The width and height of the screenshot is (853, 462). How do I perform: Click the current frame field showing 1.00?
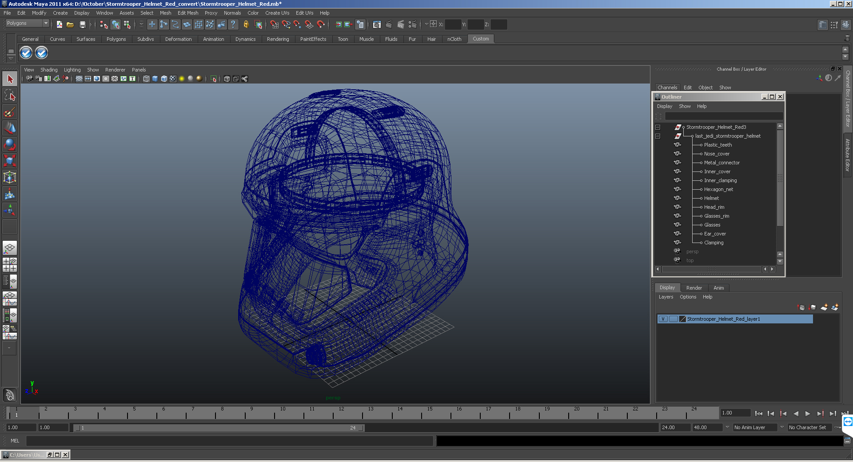[736, 413]
